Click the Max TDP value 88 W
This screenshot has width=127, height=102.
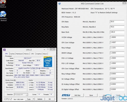[x=38, y=61]
